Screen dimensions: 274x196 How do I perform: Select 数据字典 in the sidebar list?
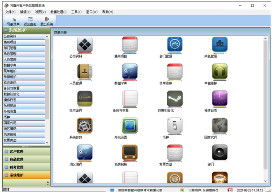24,65
